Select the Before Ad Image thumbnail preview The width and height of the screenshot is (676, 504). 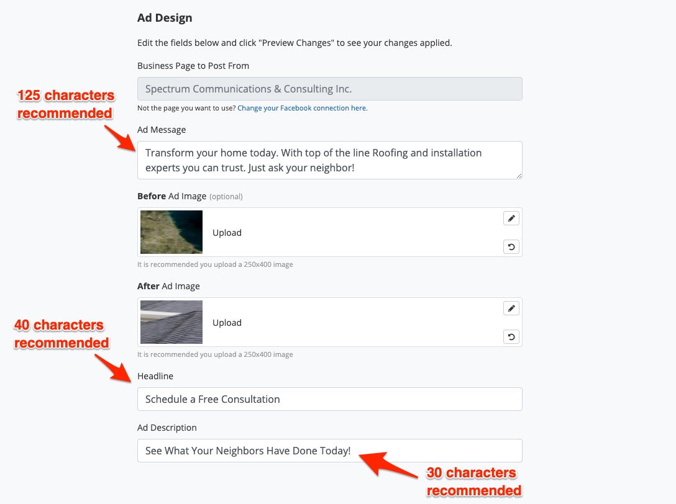click(x=171, y=232)
